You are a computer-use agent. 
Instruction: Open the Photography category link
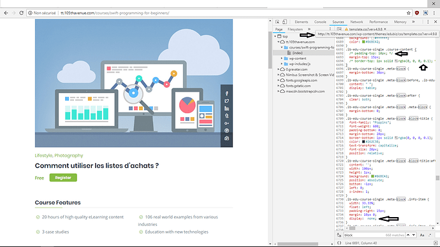(x=69, y=155)
